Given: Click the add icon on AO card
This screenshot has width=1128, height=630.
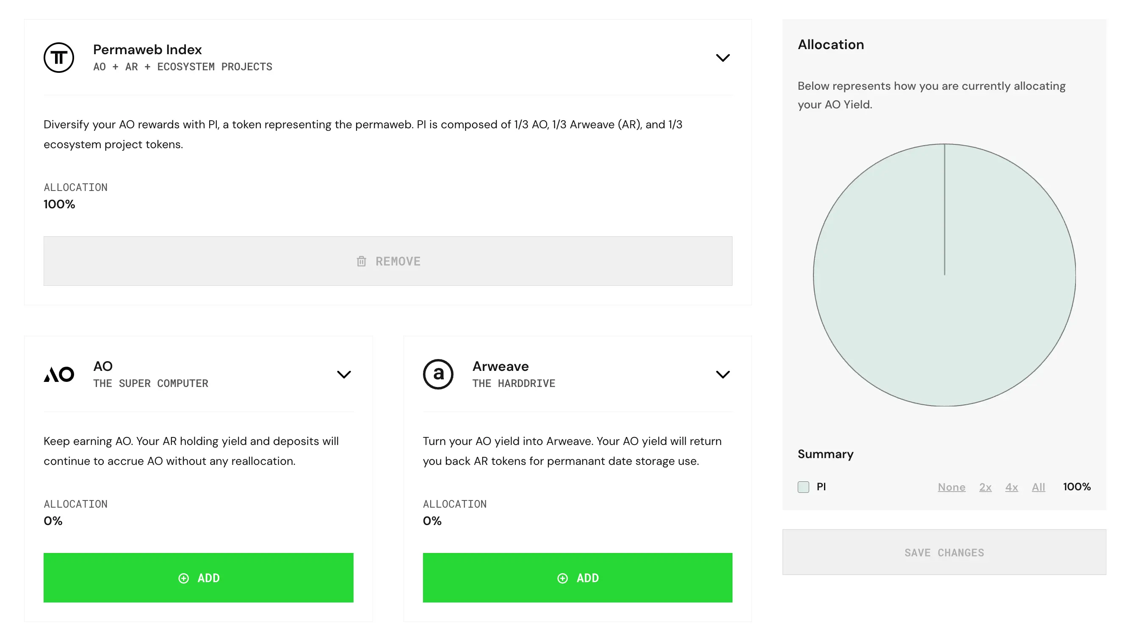Looking at the screenshot, I should pos(184,578).
